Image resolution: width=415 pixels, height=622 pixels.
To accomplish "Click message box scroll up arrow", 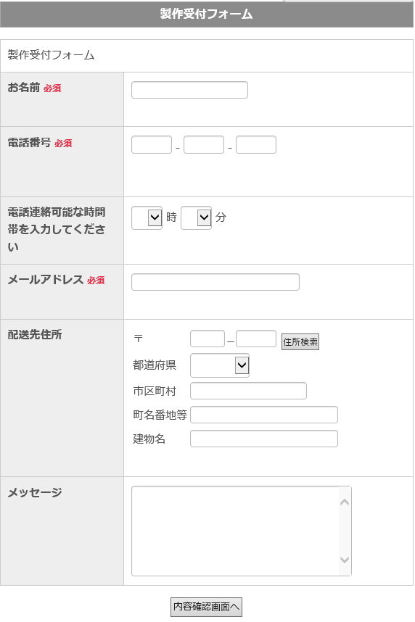I will (x=345, y=502).
